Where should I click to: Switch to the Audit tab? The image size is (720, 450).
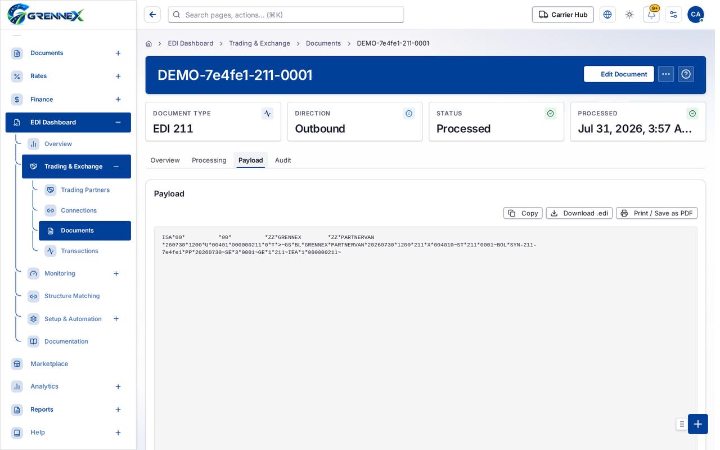pyautogui.click(x=283, y=160)
